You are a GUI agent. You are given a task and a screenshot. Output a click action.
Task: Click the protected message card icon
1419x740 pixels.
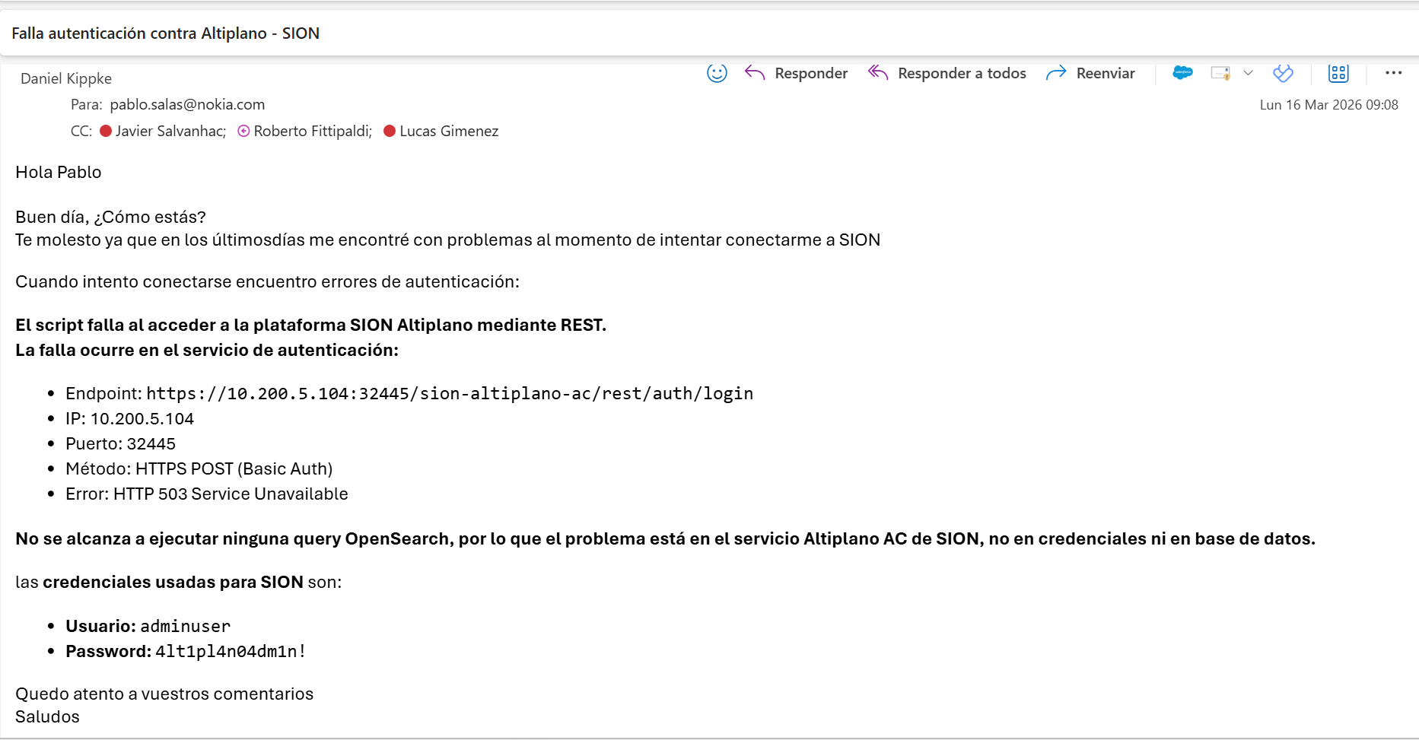[1220, 73]
